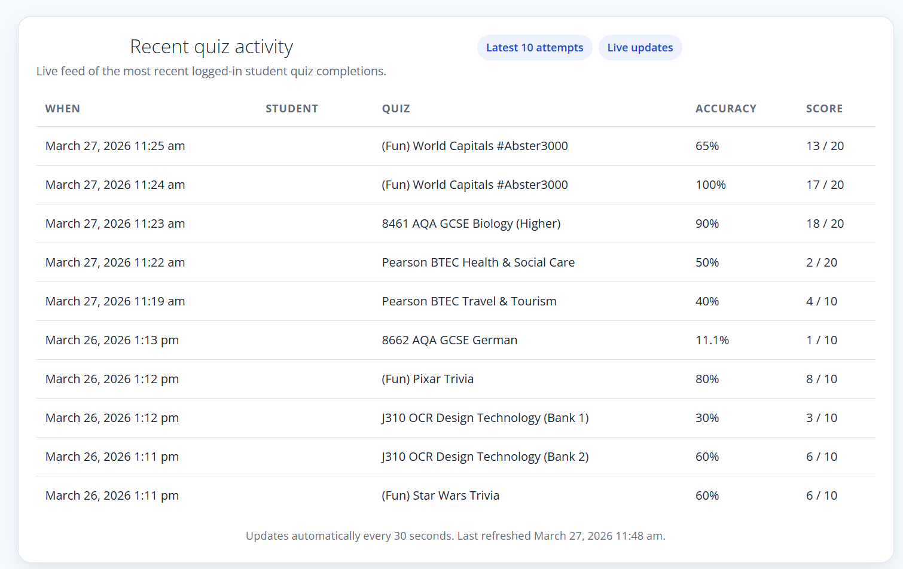Click the WHEN column header
This screenshot has height=569, width=903.
[63, 109]
